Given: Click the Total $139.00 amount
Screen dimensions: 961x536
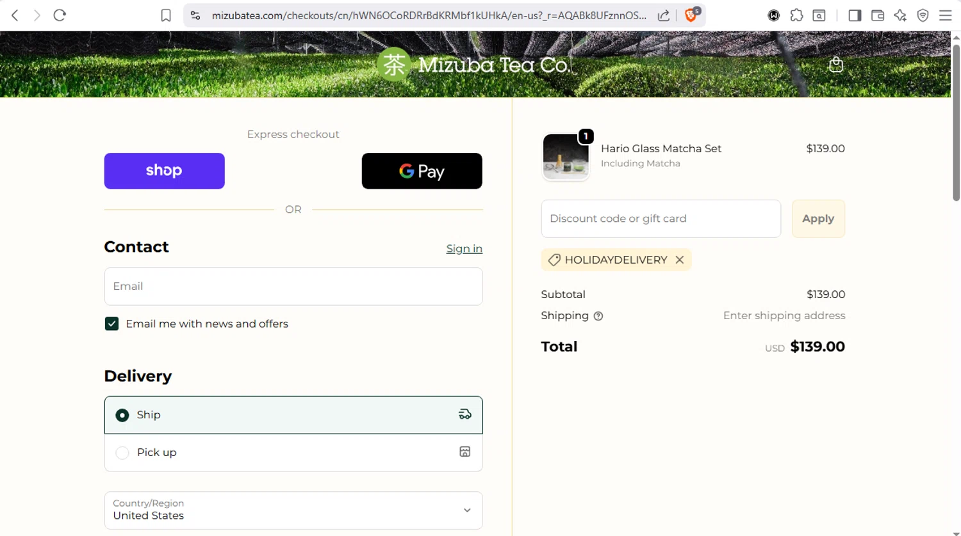Looking at the screenshot, I should 817,347.
